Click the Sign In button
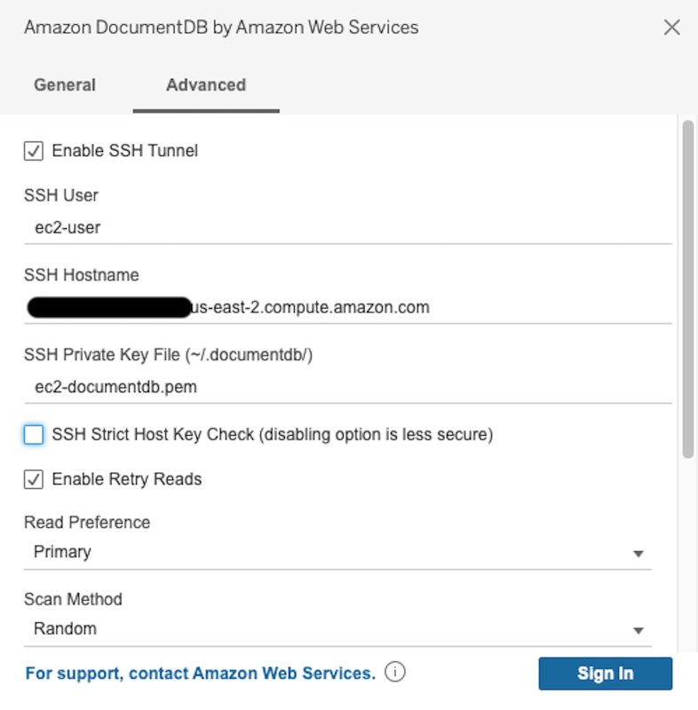This screenshot has width=698, height=710. click(x=605, y=673)
